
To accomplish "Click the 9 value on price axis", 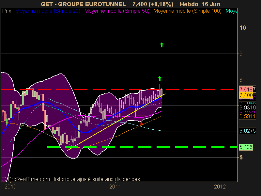I will click(241, 54).
